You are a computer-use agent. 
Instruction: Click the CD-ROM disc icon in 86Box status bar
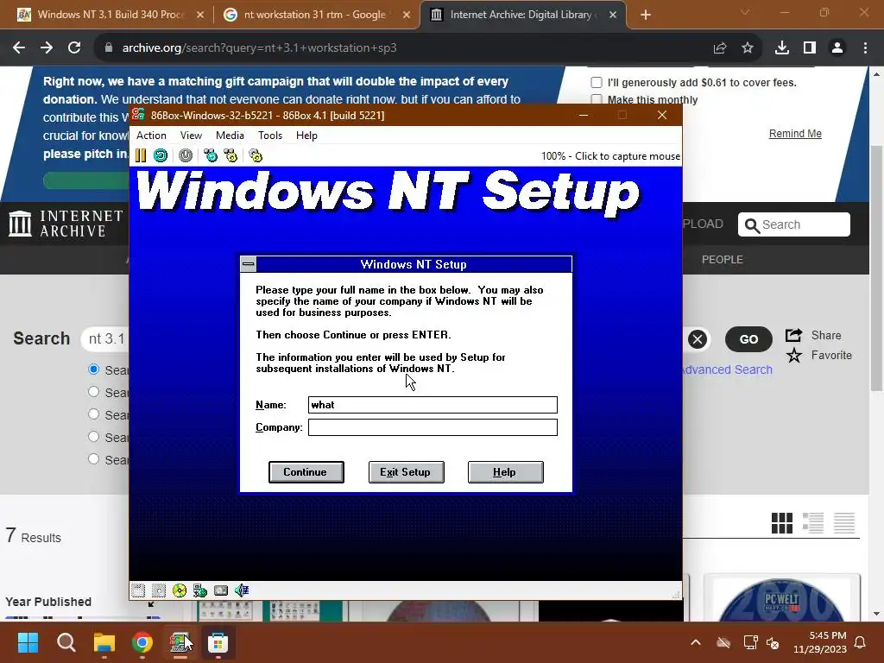pyautogui.click(x=180, y=590)
